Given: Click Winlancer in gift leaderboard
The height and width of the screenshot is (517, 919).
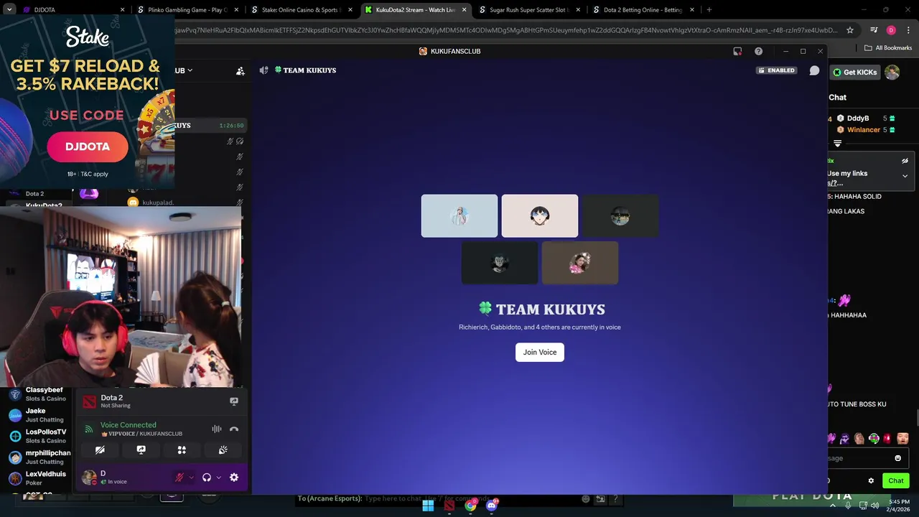Looking at the screenshot, I should [x=864, y=130].
